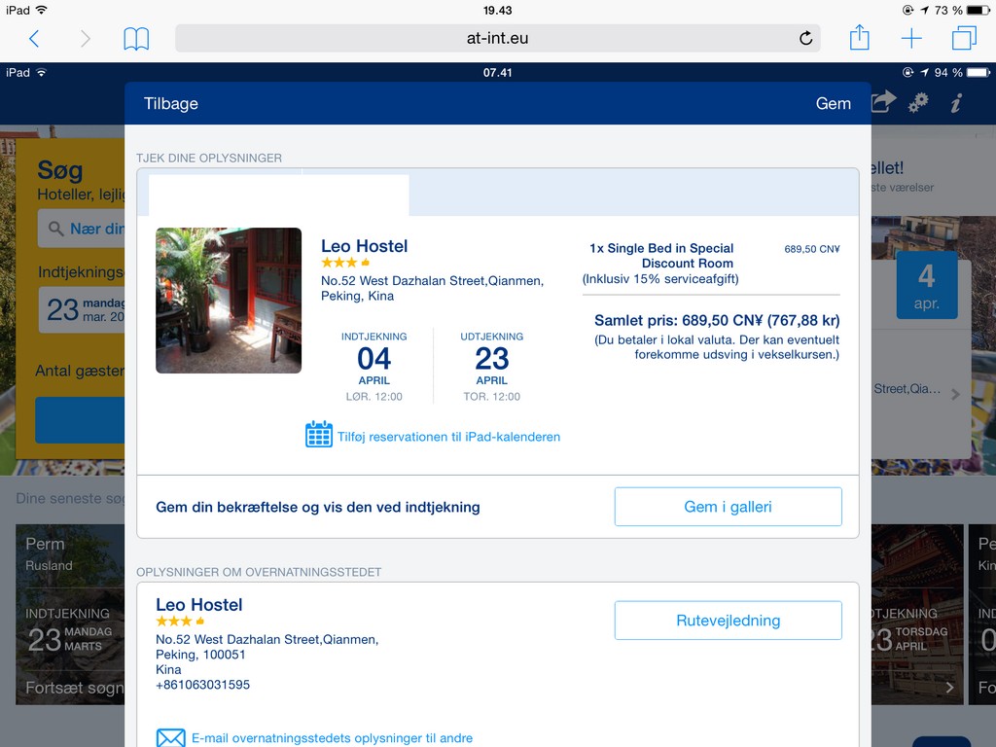Go back with Safari's back arrow
This screenshot has height=747, width=996.
(x=34, y=39)
